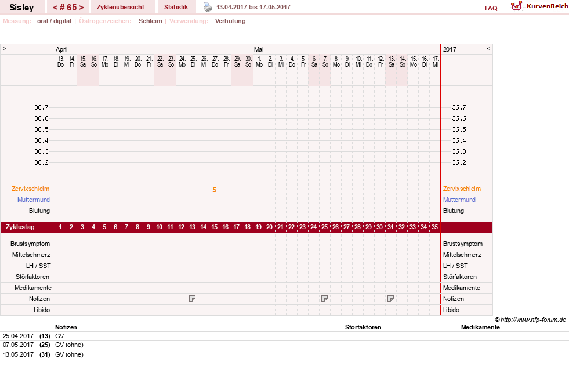
Task: Select cycle day 15 in Zyklustag row
Action: (215, 227)
